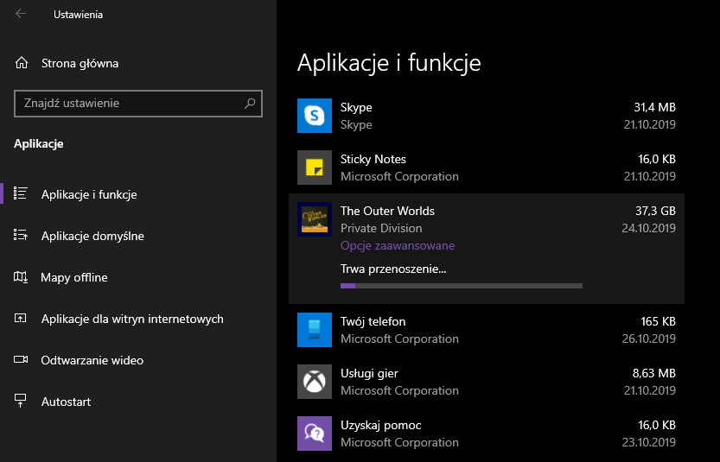The image size is (720, 462).
Task: Select Aplikacje i funkcje in the sidebar
Action: pos(89,194)
